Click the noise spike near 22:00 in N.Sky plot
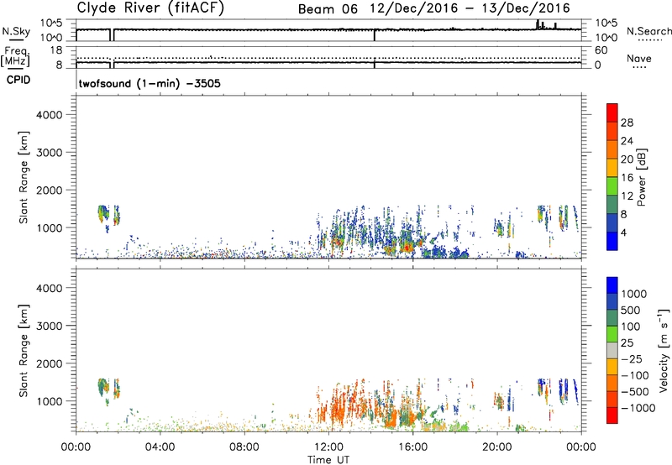This screenshot has width=672, height=465. (538, 24)
